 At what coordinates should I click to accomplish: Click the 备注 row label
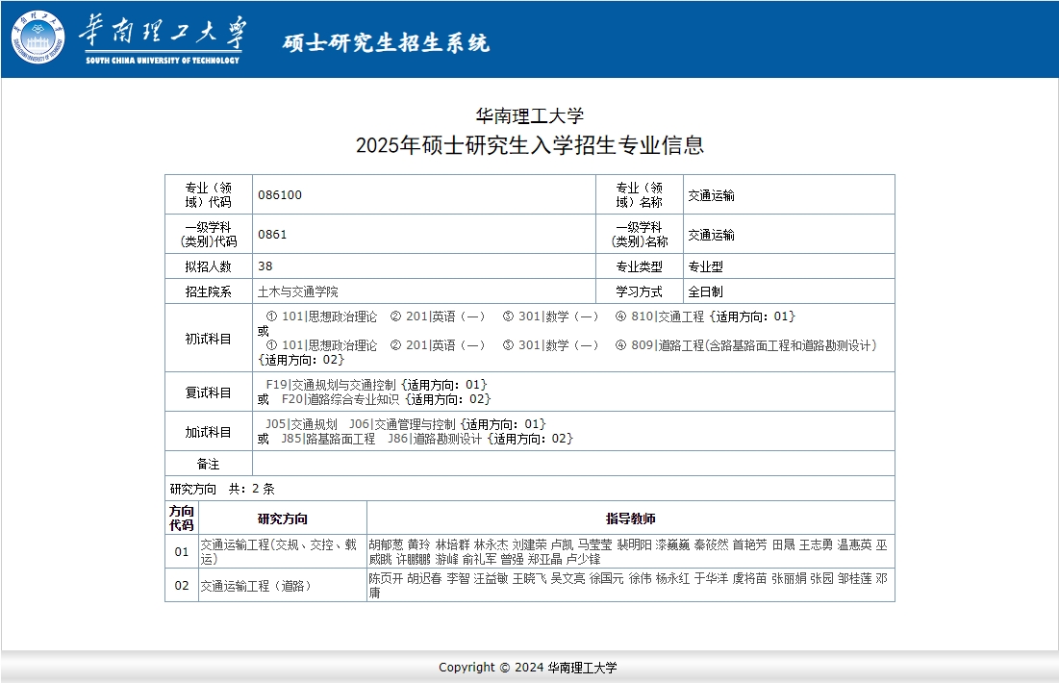coord(208,464)
